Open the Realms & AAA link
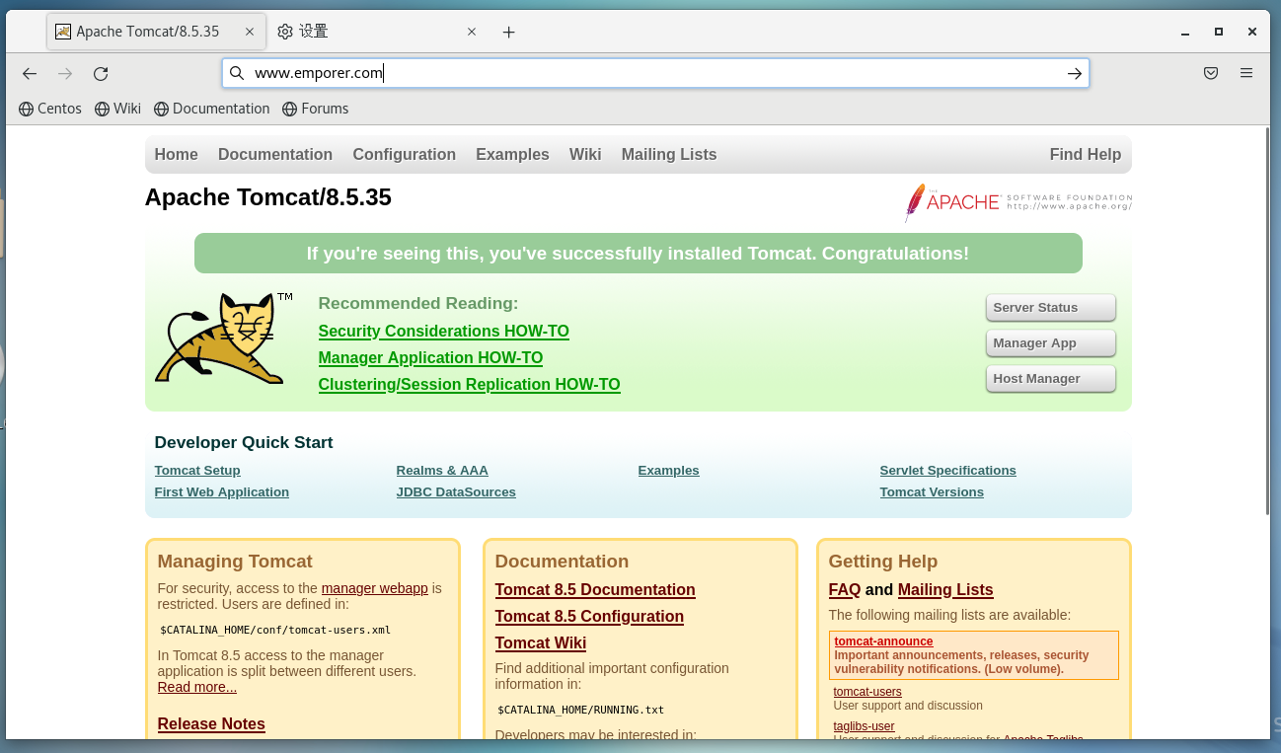 [x=442, y=471]
